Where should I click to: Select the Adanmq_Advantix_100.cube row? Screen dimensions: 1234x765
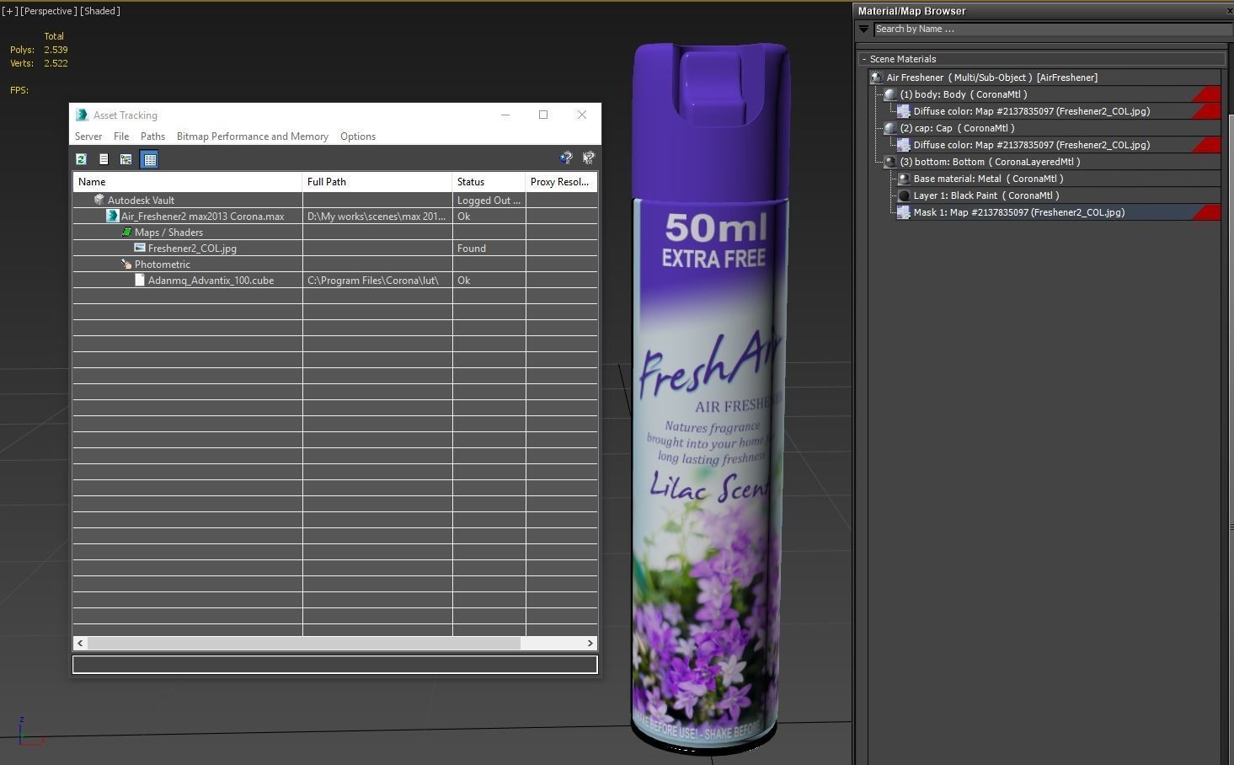(x=335, y=280)
